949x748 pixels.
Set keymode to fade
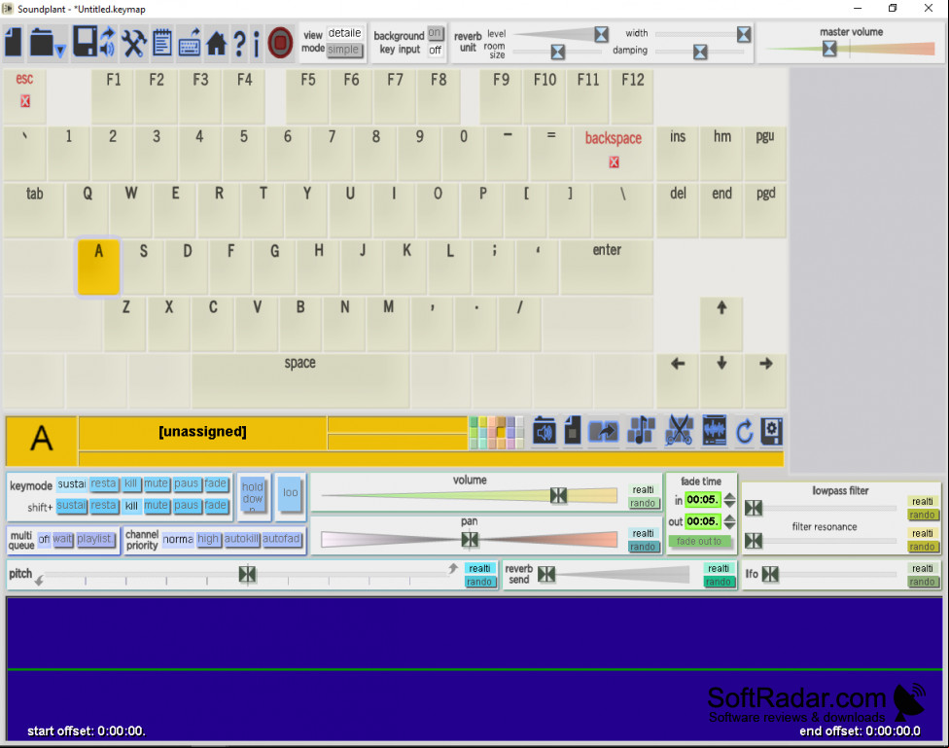click(216, 484)
